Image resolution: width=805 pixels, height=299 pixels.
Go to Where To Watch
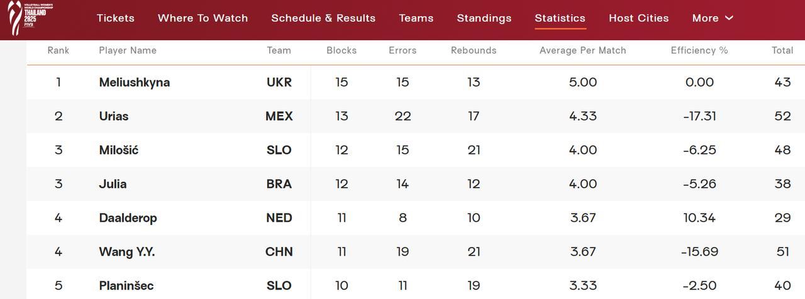203,18
